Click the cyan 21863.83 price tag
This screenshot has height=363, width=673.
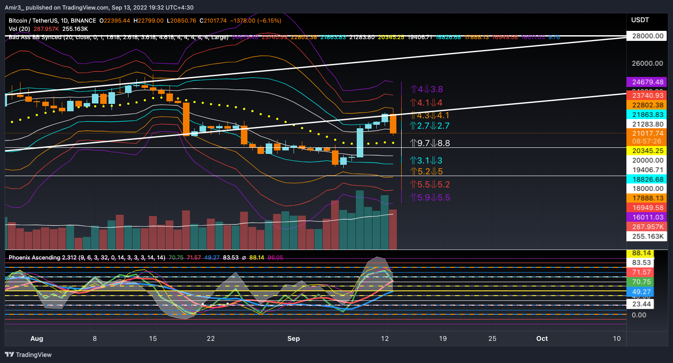[x=647, y=115]
